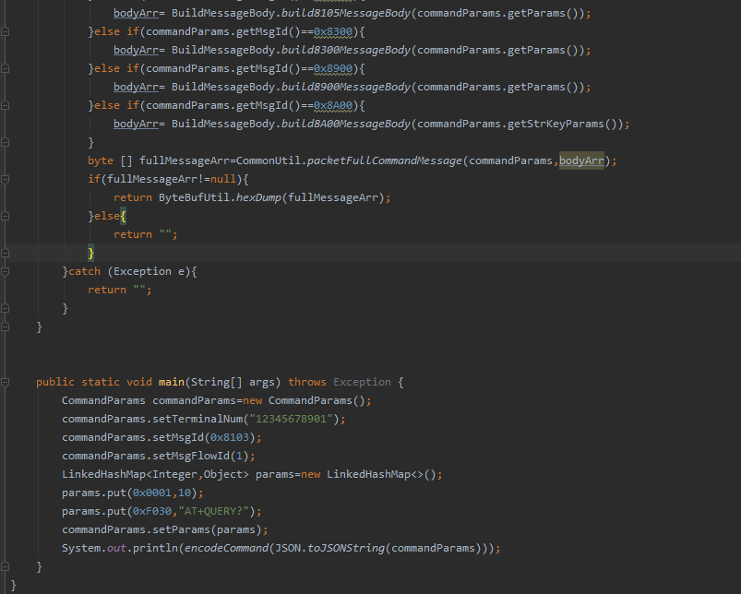Collapse the if(fullMessageArr!=null) block
This screenshot has width=741, height=594.
6,179
